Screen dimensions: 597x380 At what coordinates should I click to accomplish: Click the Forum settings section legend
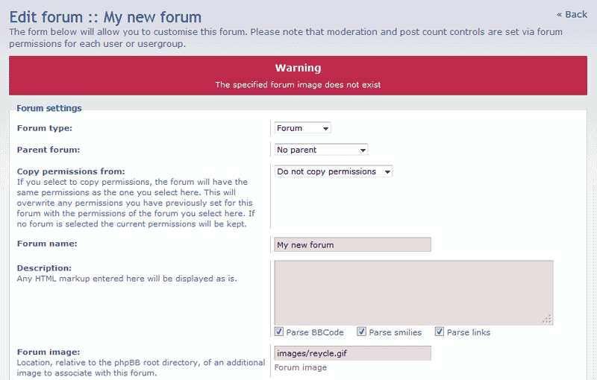coord(49,108)
